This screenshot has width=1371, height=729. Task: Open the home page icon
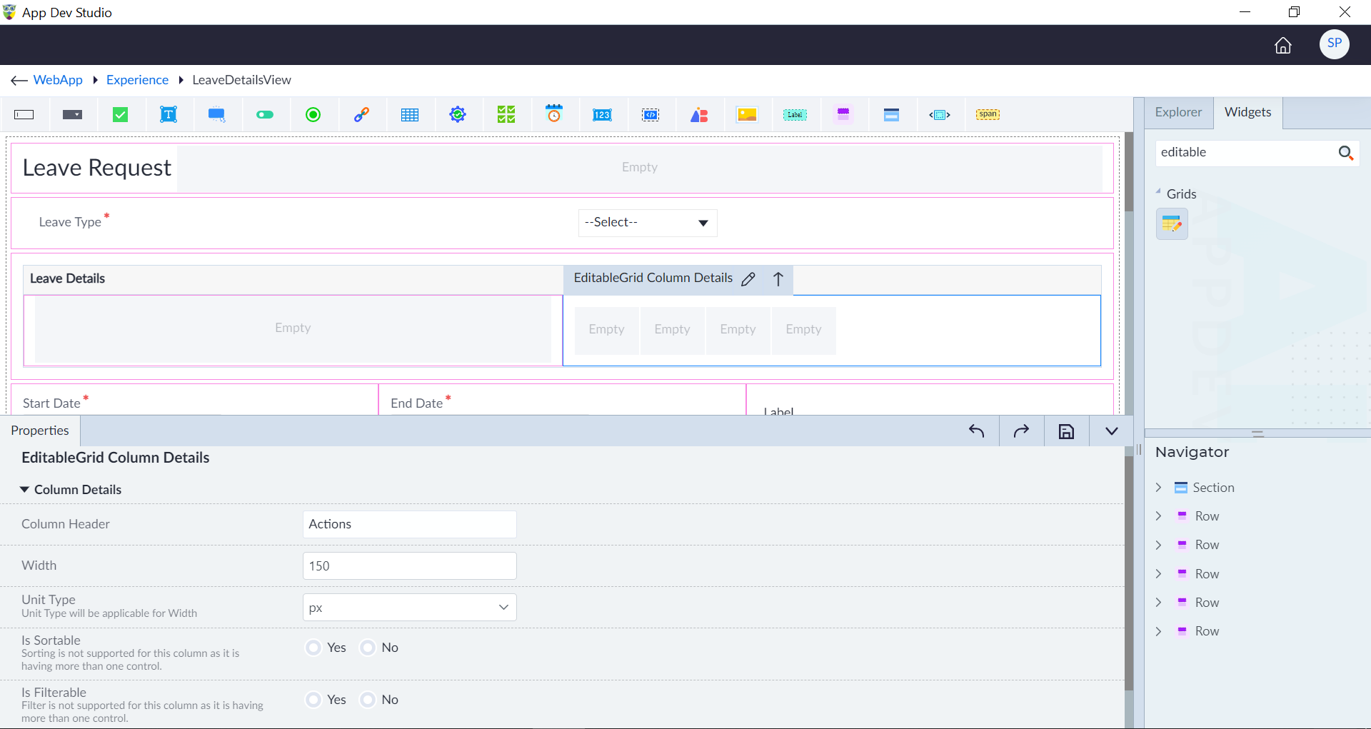(1283, 45)
